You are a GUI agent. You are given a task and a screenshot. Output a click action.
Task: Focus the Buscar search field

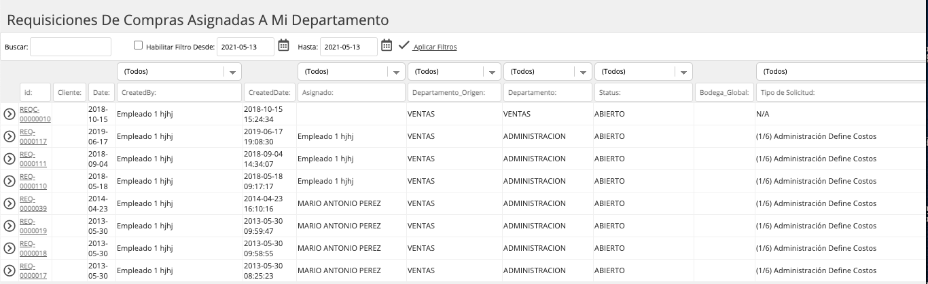tap(71, 47)
